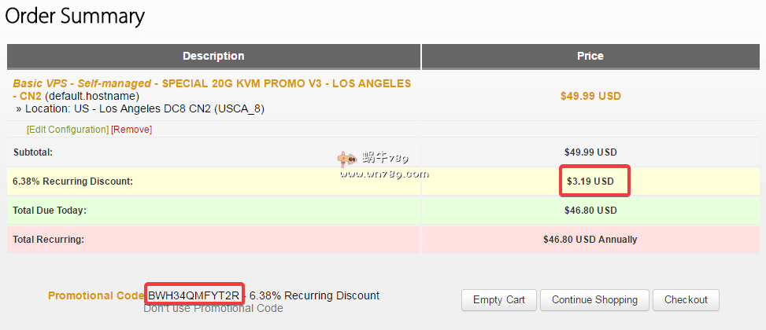Image resolution: width=766 pixels, height=330 pixels.
Task: Select the promo code BWH34QMFYT2R text
Action: [x=194, y=295]
